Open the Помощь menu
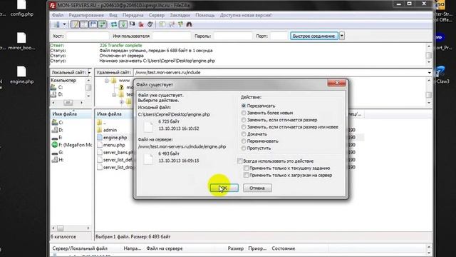This screenshot has width=456, height=257. [x=204, y=15]
